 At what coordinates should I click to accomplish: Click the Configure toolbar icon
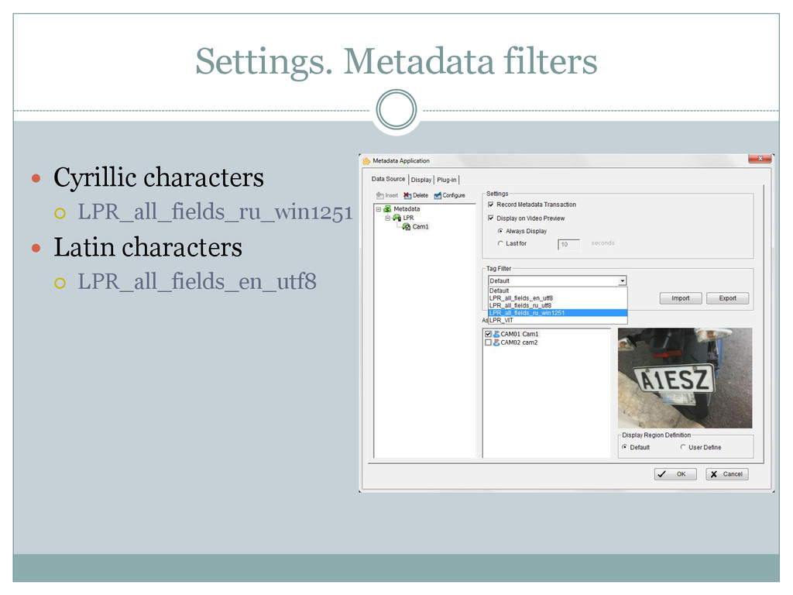click(438, 195)
